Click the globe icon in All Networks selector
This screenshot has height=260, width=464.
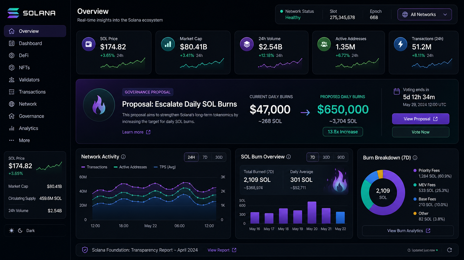click(x=405, y=15)
